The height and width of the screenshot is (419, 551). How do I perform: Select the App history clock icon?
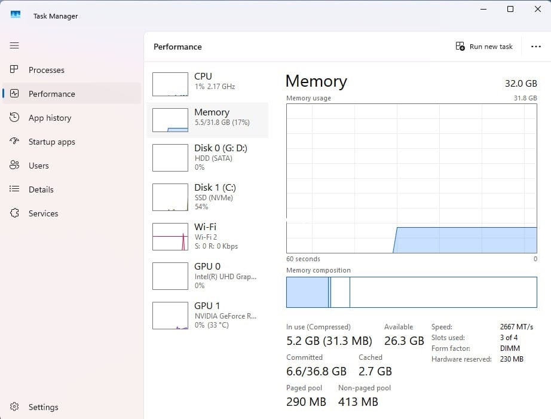tap(15, 118)
